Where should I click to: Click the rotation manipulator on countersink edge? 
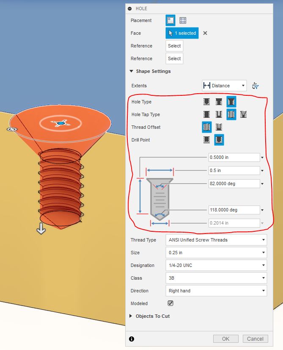point(12,129)
